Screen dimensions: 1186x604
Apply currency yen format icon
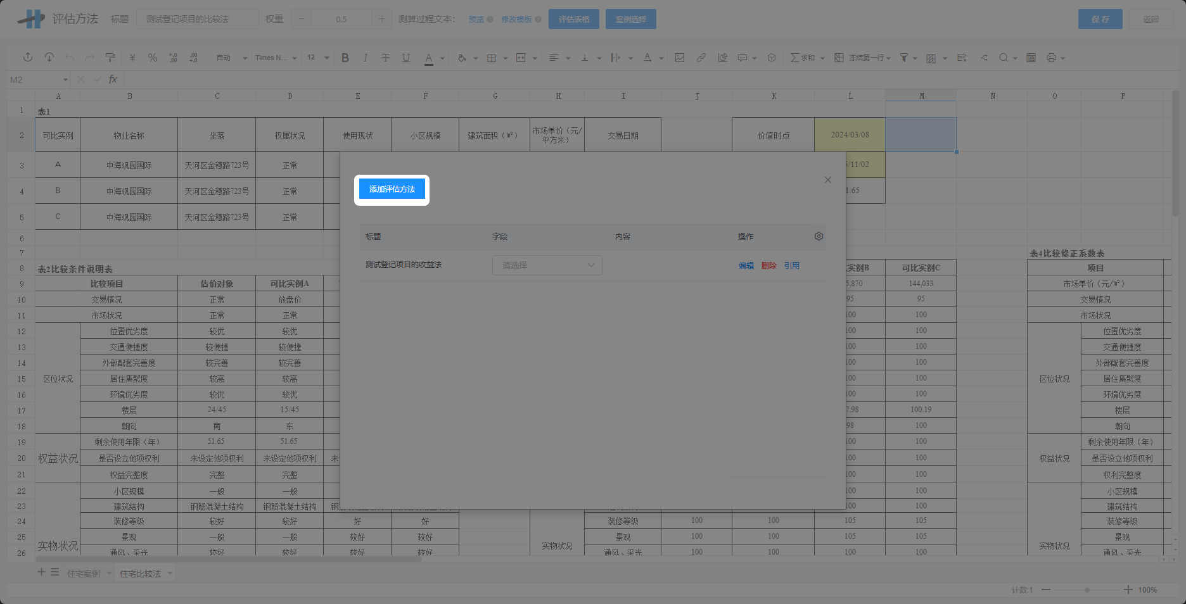[132, 58]
